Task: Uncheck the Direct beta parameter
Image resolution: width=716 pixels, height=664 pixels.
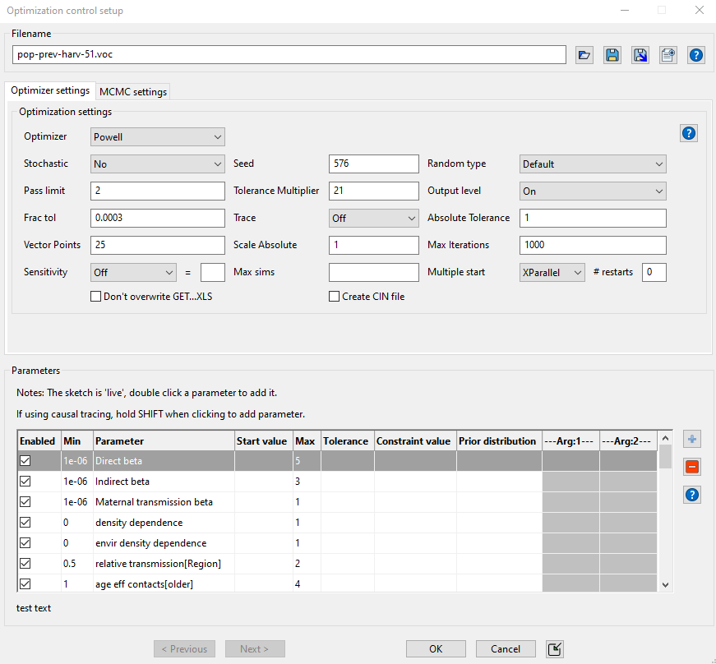Action: pos(25,461)
